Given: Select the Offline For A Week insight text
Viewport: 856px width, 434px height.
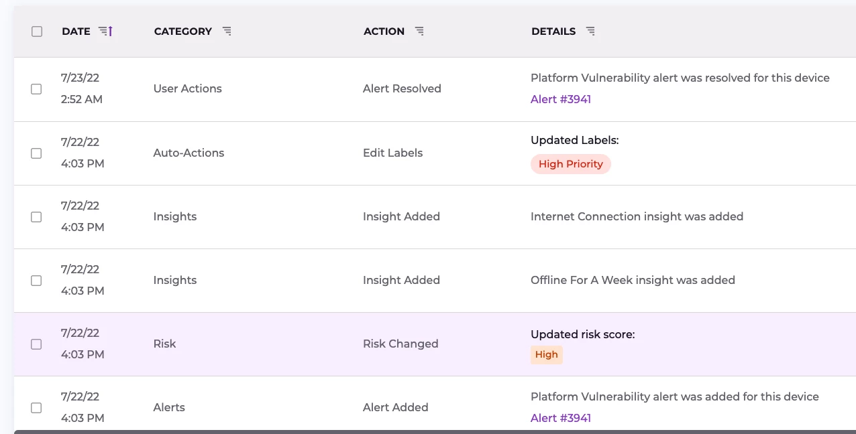Looking at the screenshot, I should [x=632, y=281].
